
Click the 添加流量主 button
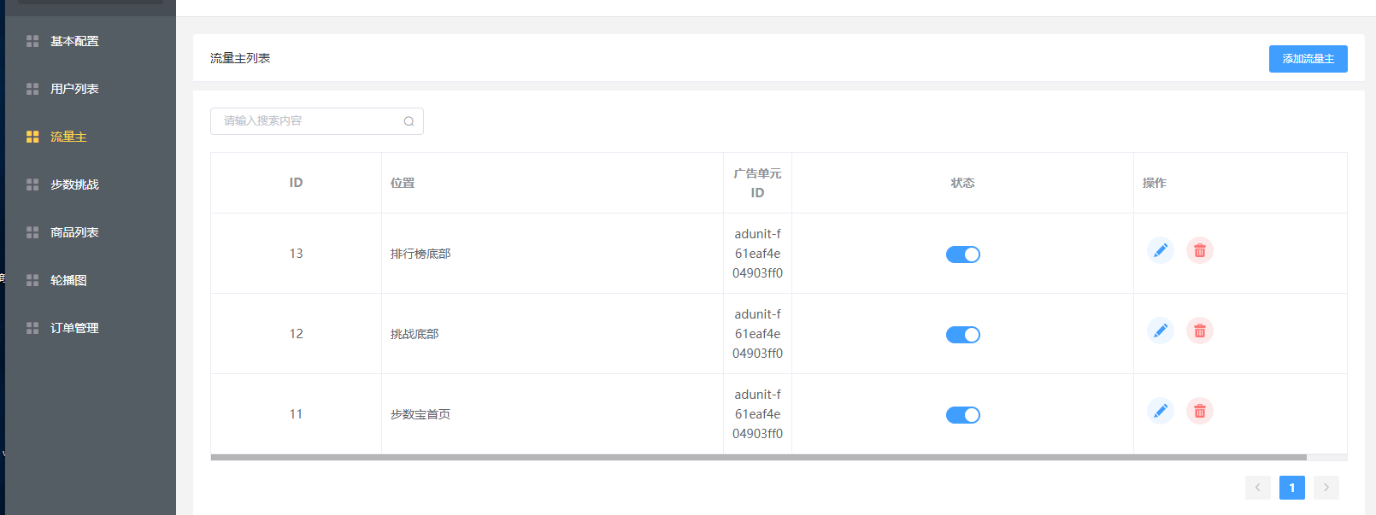pos(1308,59)
